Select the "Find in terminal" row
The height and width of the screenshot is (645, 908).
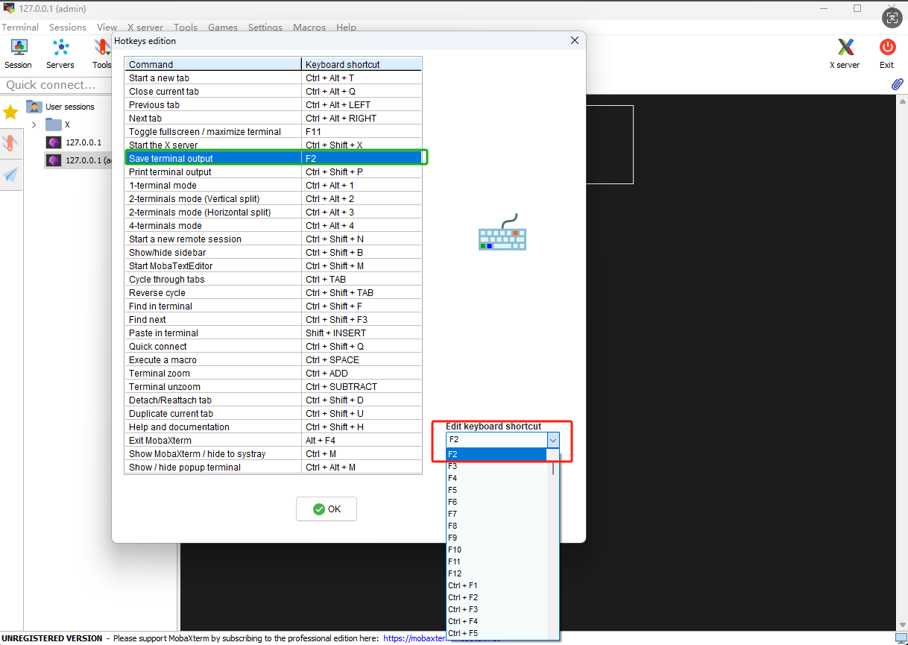point(273,306)
